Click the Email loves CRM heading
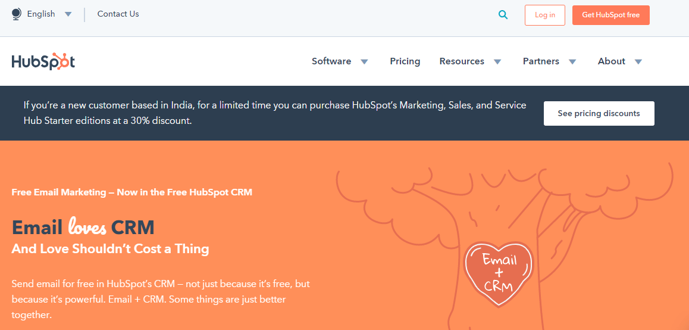689x330 pixels. 83,227
